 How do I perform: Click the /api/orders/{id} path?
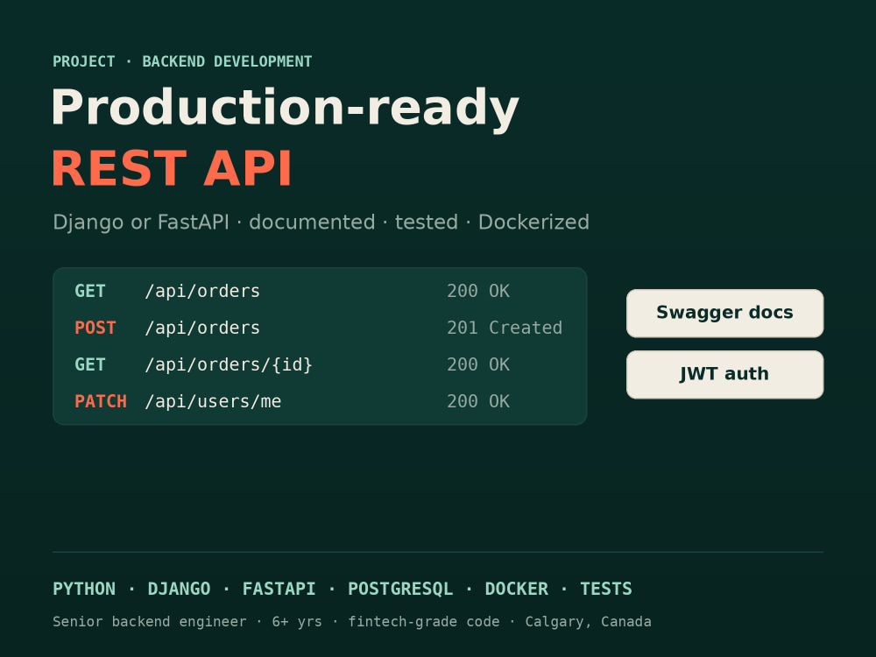[x=229, y=364]
